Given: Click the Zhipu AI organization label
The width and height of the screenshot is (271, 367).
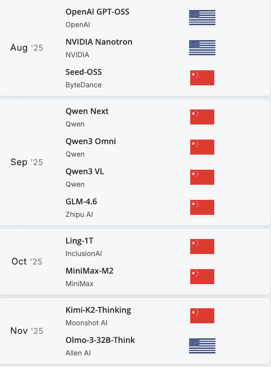Looking at the screenshot, I should (x=79, y=214).
